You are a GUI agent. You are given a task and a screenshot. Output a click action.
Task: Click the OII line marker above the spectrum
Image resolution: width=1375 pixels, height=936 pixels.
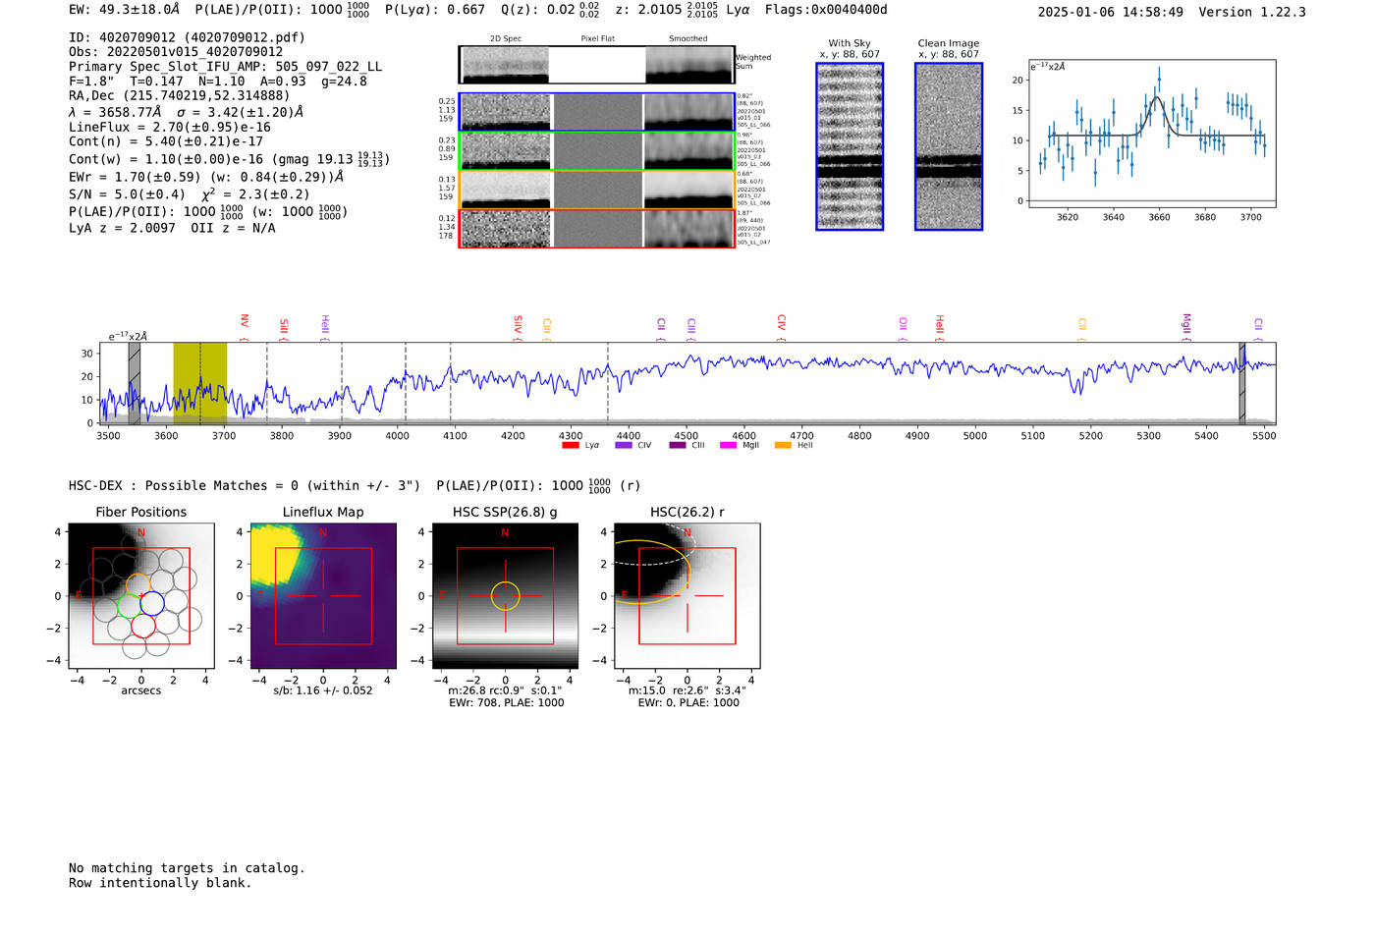coord(903,328)
